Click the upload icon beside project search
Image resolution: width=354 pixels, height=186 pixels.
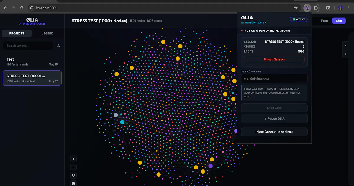[58, 45]
